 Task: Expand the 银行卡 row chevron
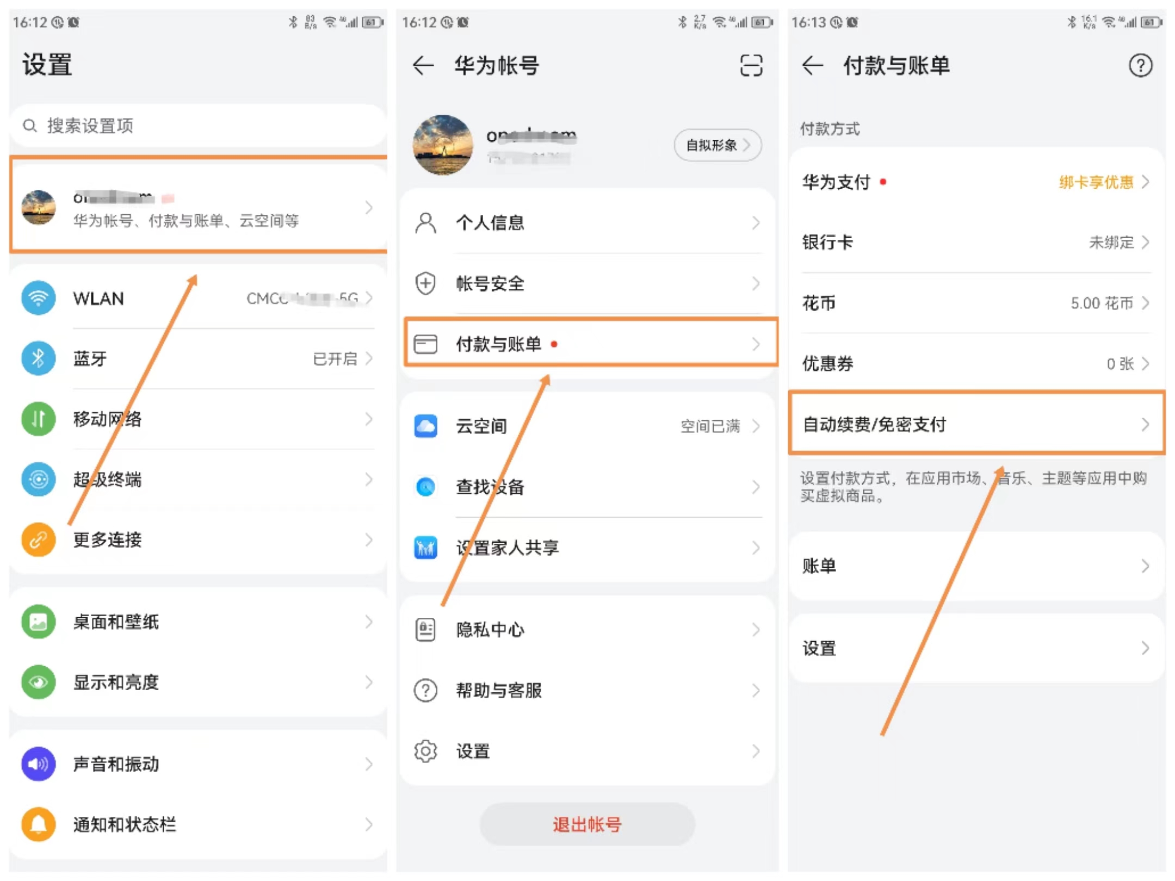pos(1145,242)
